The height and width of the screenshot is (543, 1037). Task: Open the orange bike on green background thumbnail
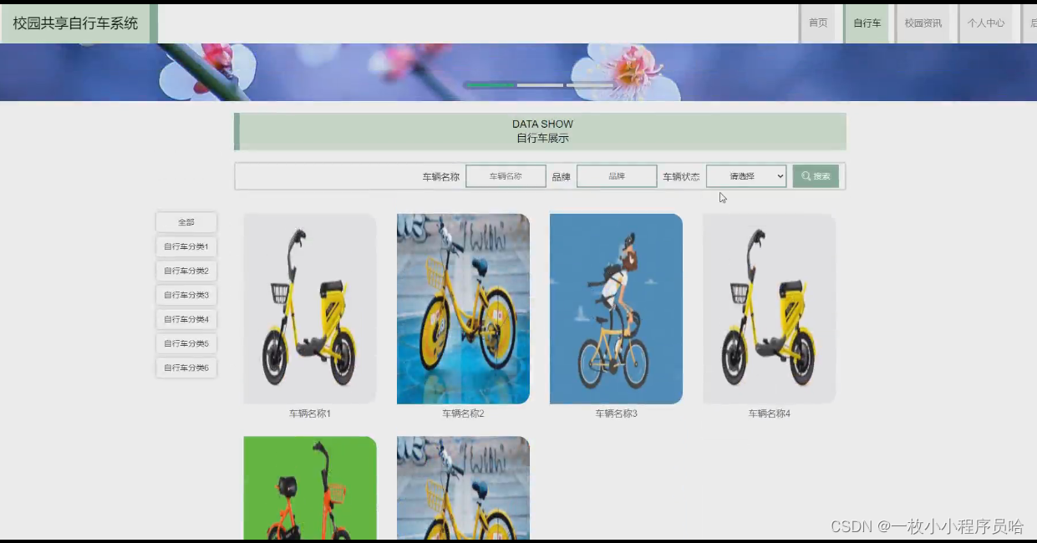click(x=310, y=488)
